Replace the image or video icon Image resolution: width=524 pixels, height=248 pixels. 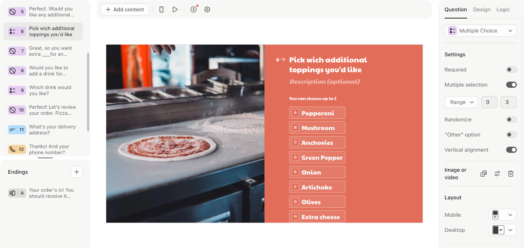483,174
